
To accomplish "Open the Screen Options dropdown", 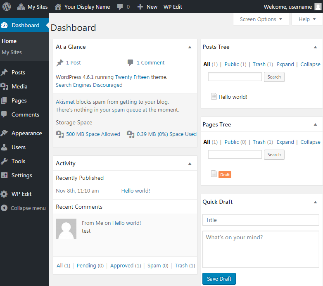I will [261, 19].
